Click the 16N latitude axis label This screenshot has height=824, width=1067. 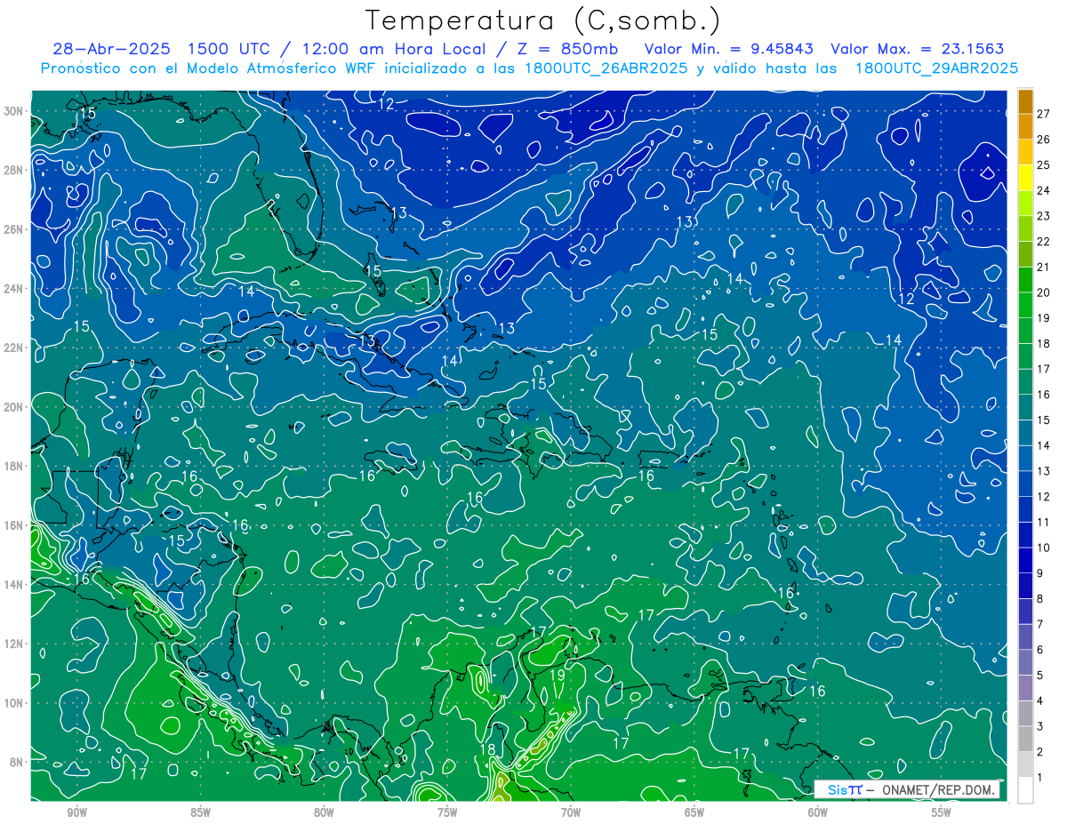[x=13, y=525]
